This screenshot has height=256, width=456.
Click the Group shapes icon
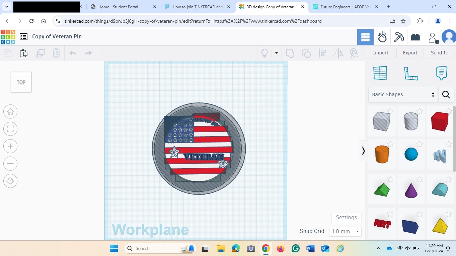tap(290, 53)
